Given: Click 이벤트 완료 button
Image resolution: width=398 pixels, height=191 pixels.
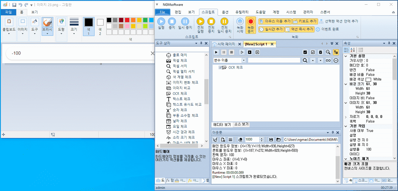Looking at the screenshot, I should point(327,29).
